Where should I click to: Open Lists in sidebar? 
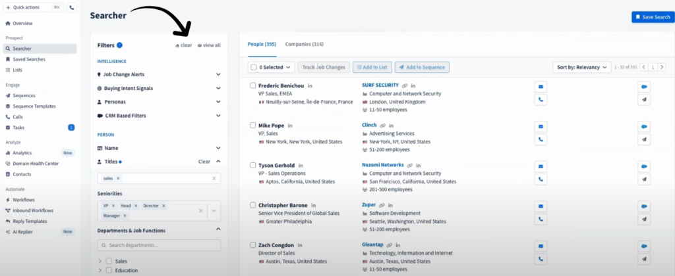coord(17,70)
